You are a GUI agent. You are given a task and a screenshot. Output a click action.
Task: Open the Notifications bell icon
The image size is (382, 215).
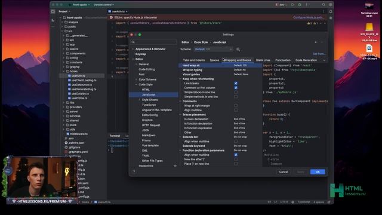(x=331, y=11)
